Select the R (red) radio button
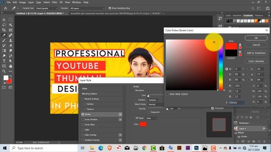Image resolution: width=271 pixels, height=152 pixels. coord(227,86)
